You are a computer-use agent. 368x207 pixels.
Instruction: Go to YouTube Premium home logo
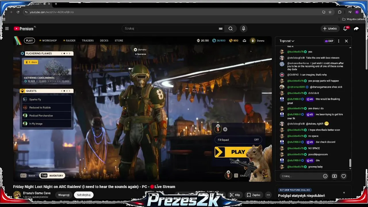tap(24, 28)
